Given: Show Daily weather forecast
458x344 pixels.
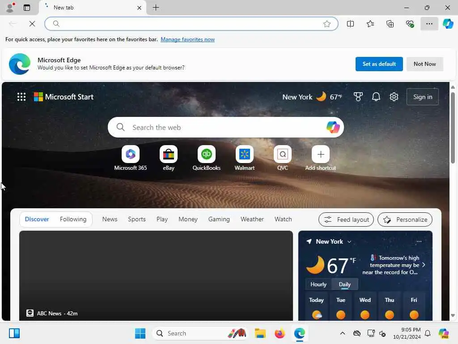Looking at the screenshot, I should (345, 284).
